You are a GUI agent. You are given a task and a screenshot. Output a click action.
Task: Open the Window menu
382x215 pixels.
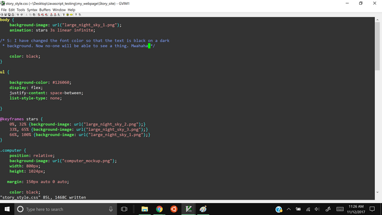59,10
